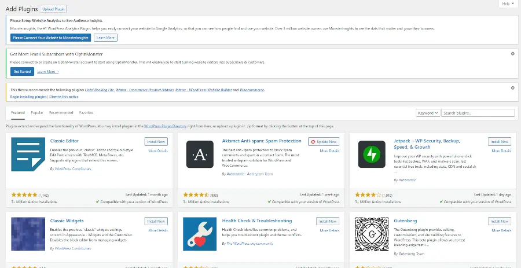521x268 pixels.
Task: Open the Jetpack – WP Security title
Action: 427,144
